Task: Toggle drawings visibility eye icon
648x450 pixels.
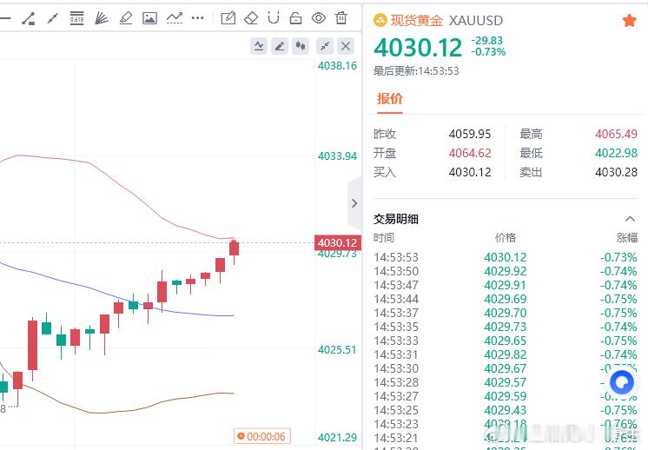Action: (x=319, y=18)
